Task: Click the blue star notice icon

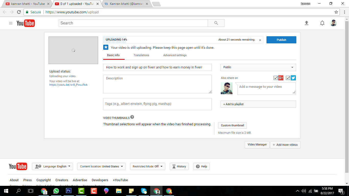Action: pos(106,47)
